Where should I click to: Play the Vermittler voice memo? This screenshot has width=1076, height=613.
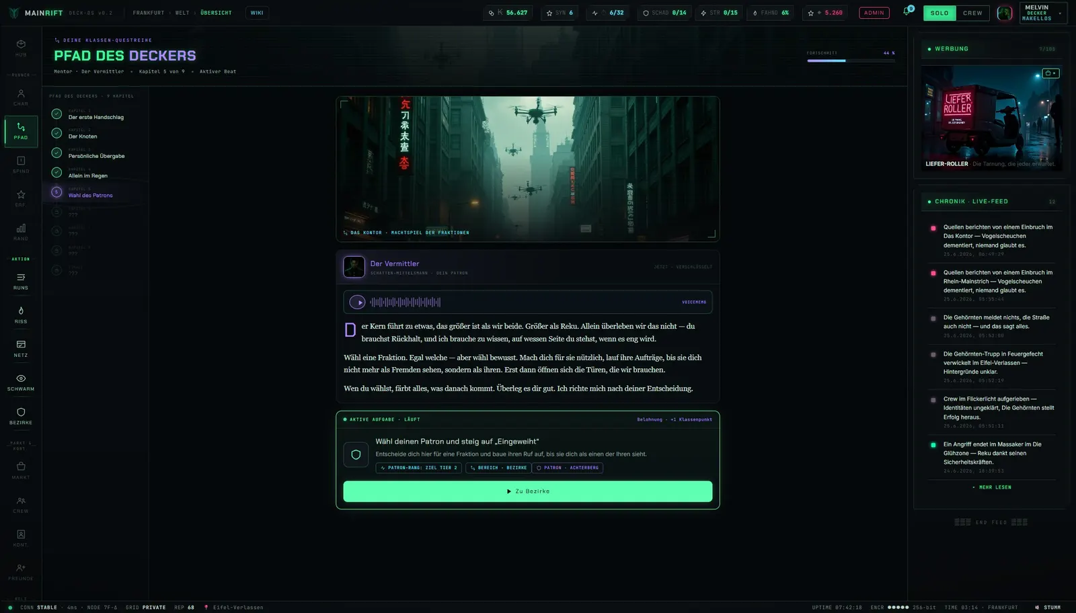pyautogui.click(x=358, y=302)
